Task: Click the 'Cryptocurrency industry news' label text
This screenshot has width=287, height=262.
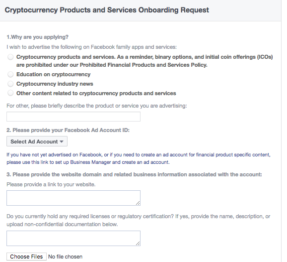Action: click(x=55, y=84)
